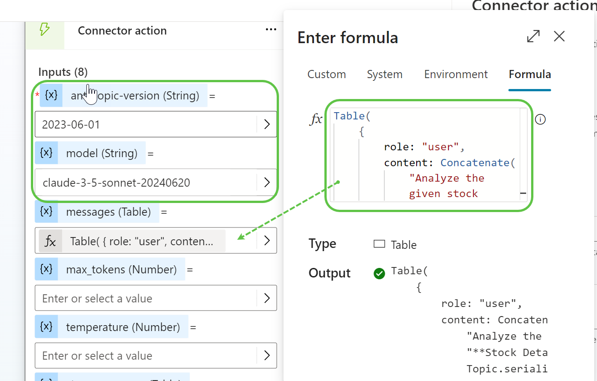Click the variable icon beside model (String)

pos(46,153)
